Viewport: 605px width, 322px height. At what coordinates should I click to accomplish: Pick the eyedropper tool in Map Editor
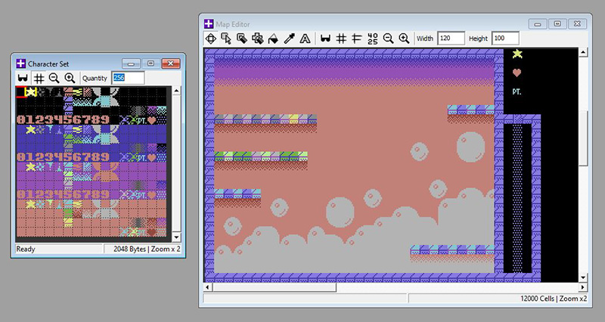[289, 38]
